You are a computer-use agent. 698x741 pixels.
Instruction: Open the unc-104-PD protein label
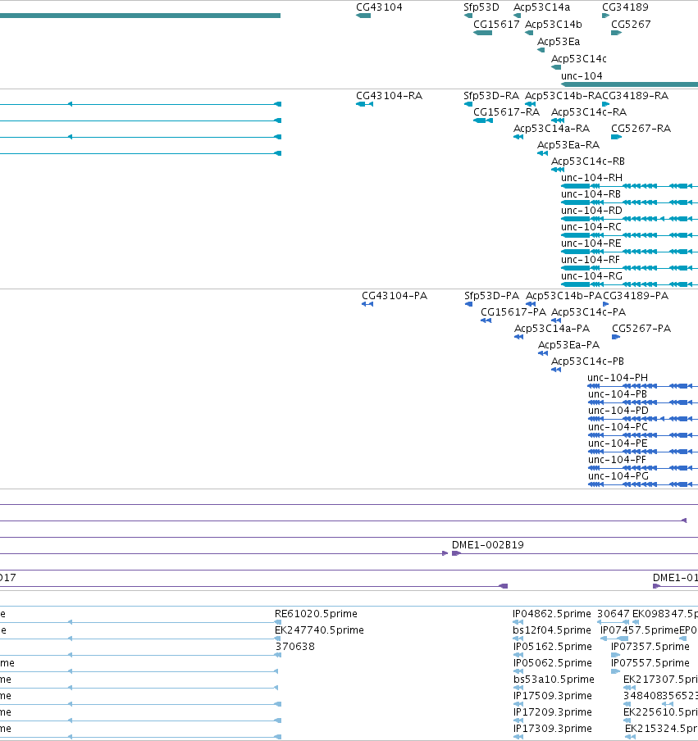[618, 411]
